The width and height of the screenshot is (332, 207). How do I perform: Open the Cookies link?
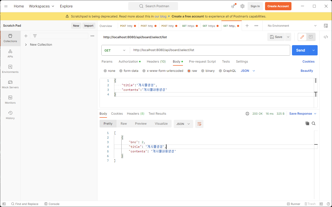[308, 62]
